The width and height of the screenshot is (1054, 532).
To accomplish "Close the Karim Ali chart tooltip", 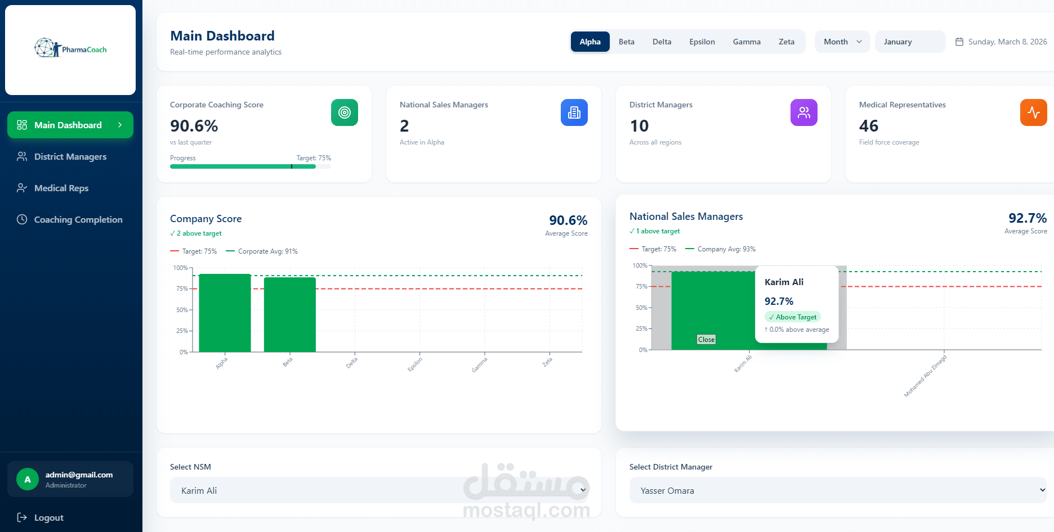I will tap(706, 339).
